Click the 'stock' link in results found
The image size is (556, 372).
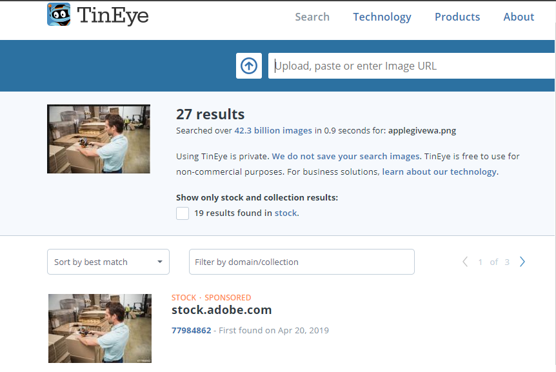[x=286, y=213]
